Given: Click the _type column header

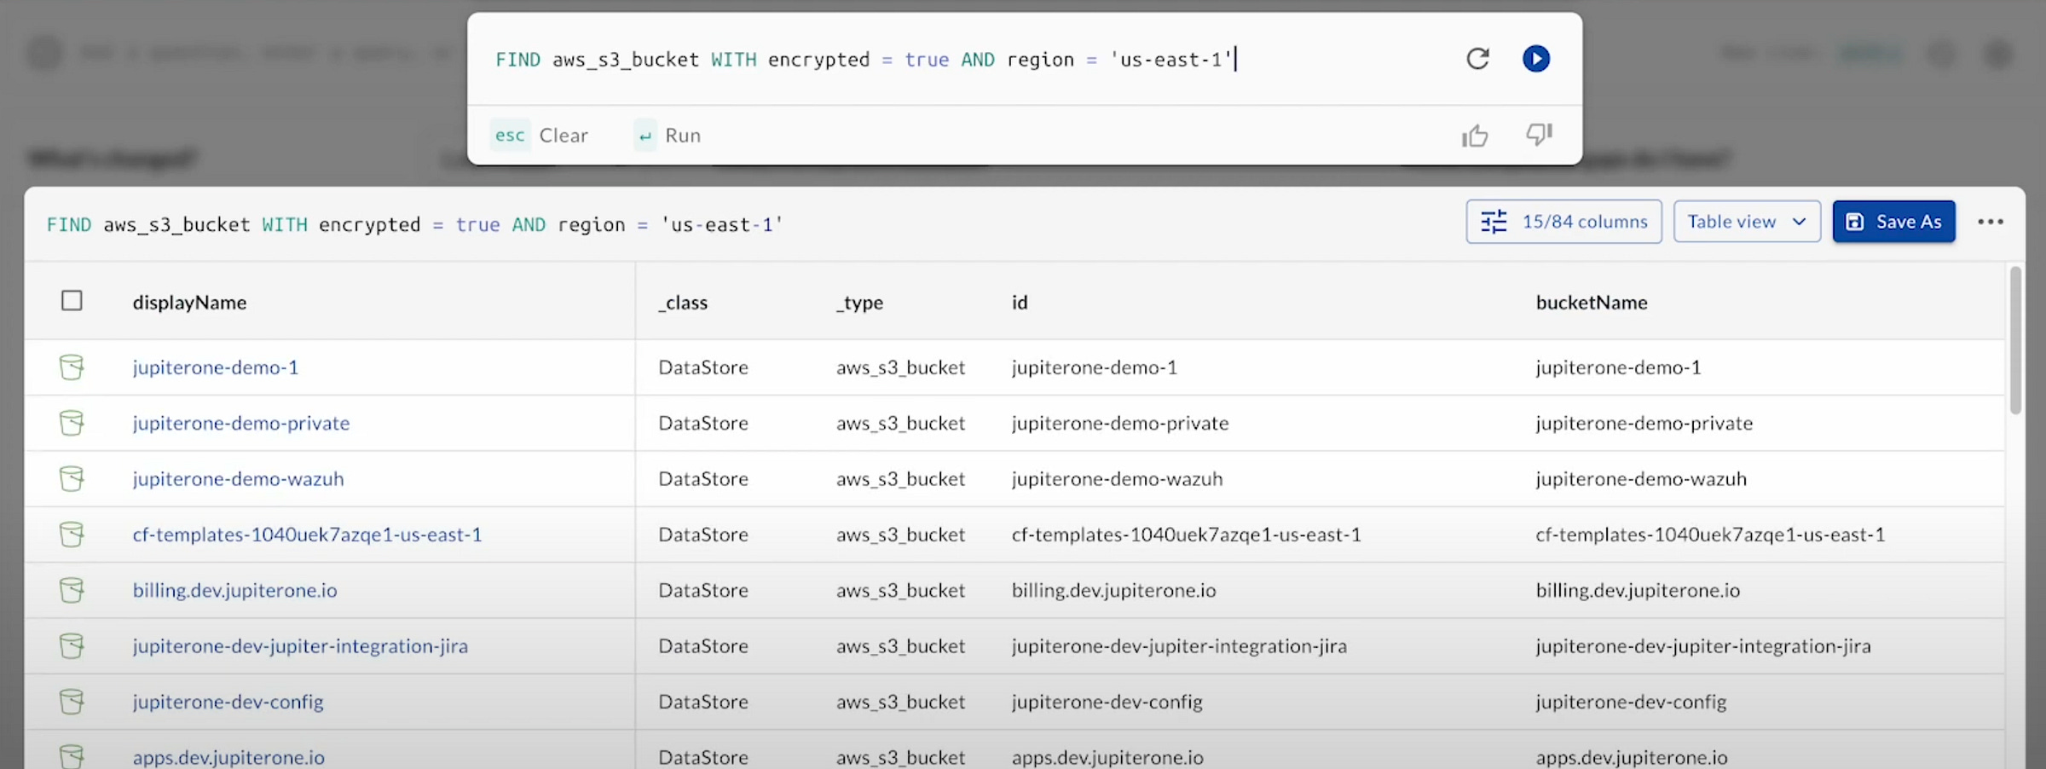Looking at the screenshot, I should coord(859,303).
